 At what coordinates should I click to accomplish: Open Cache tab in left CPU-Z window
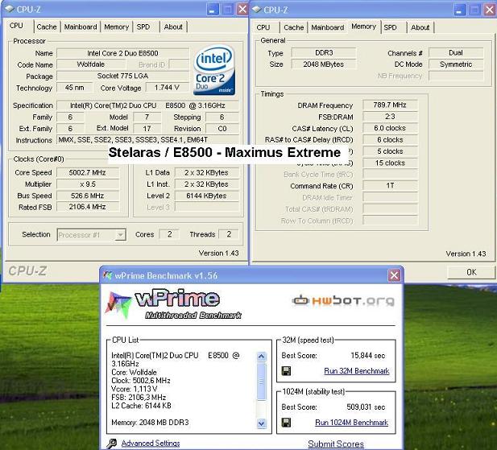pyautogui.click(x=46, y=27)
